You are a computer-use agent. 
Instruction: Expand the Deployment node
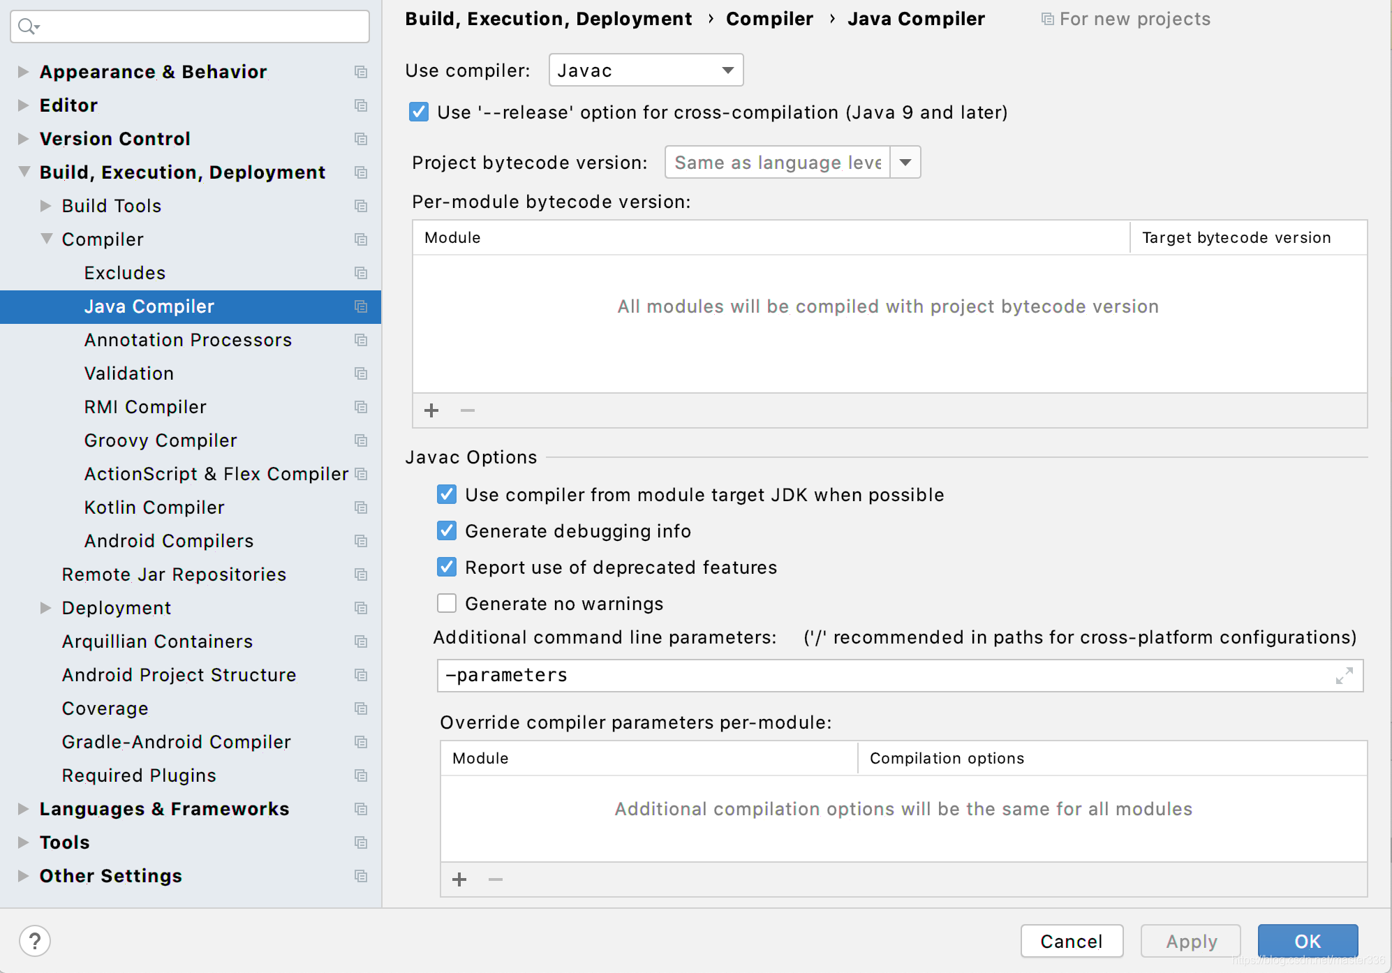(45, 608)
